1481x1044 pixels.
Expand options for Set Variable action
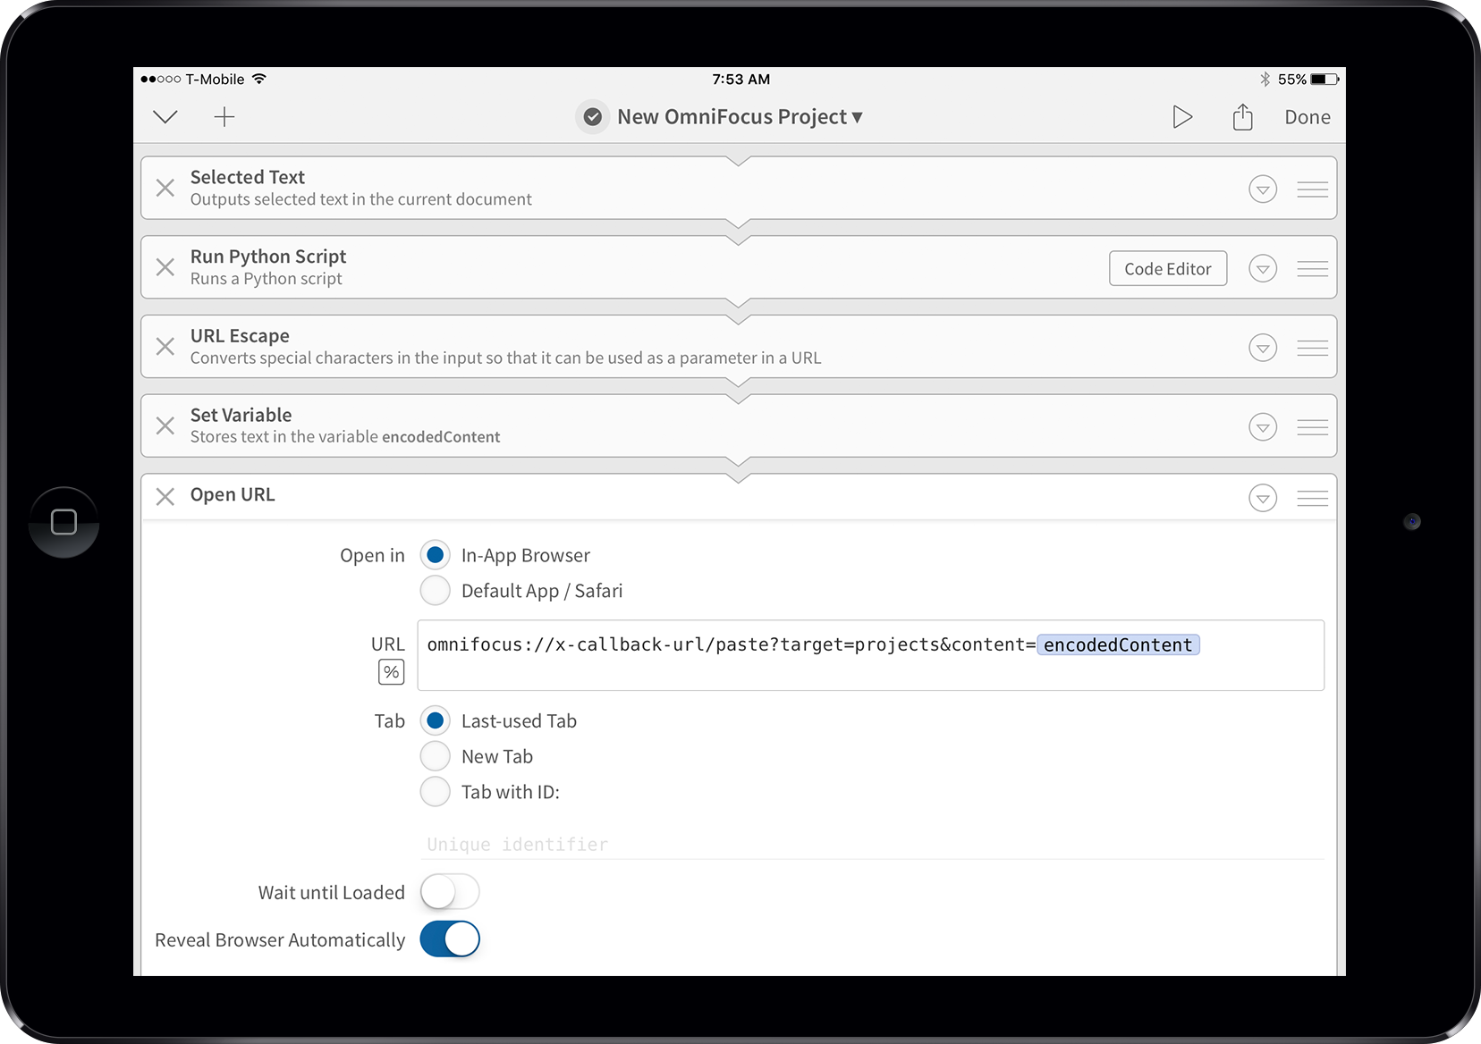click(x=1263, y=427)
